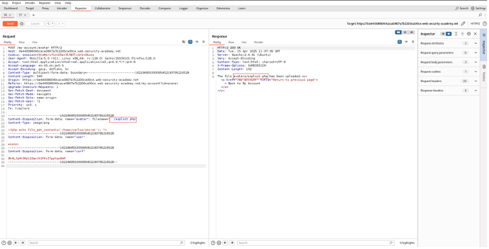Open Request editor hamburger menu
Screen dimensions: 489x249
click(203, 41)
